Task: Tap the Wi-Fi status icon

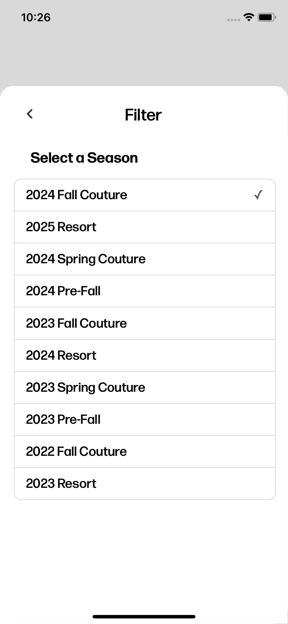Action: pyautogui.click(x=249, y=17)
